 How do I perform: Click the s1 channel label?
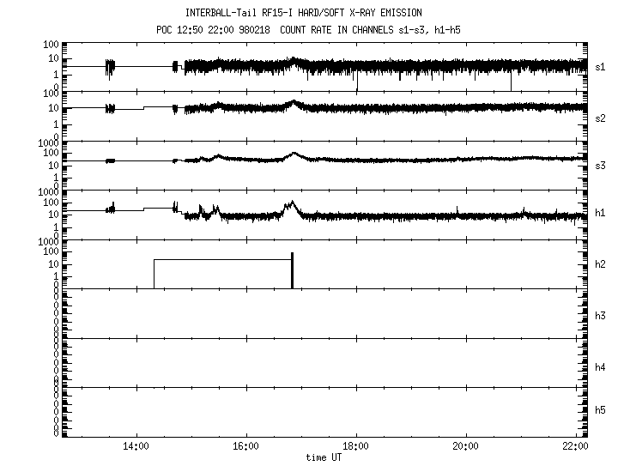click(601, 66)
